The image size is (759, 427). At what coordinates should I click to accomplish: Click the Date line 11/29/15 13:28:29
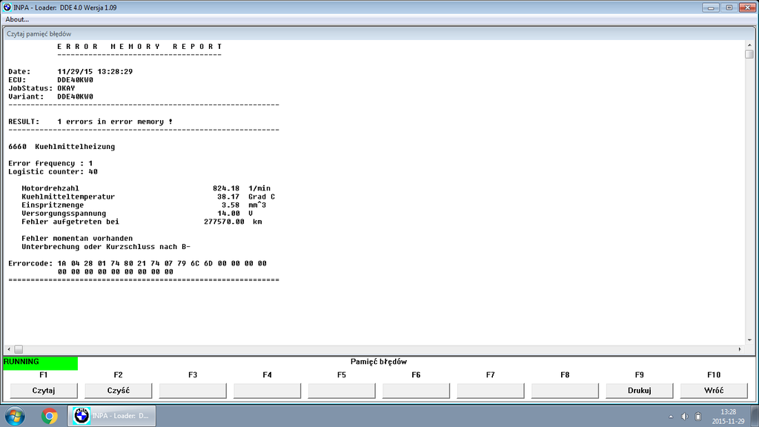click(70, 72)
